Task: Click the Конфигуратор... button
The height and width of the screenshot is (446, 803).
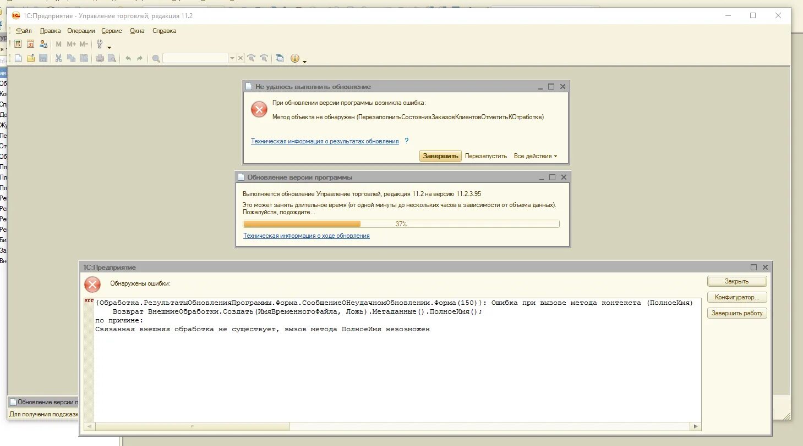Action: [x=737, y=297]
